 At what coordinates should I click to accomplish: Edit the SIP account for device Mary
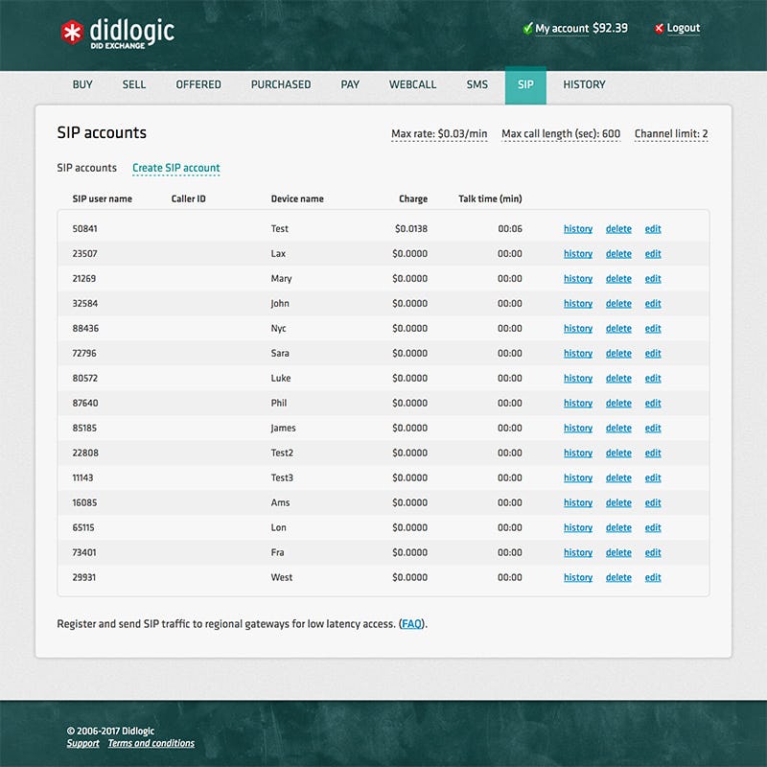[653, 278]
